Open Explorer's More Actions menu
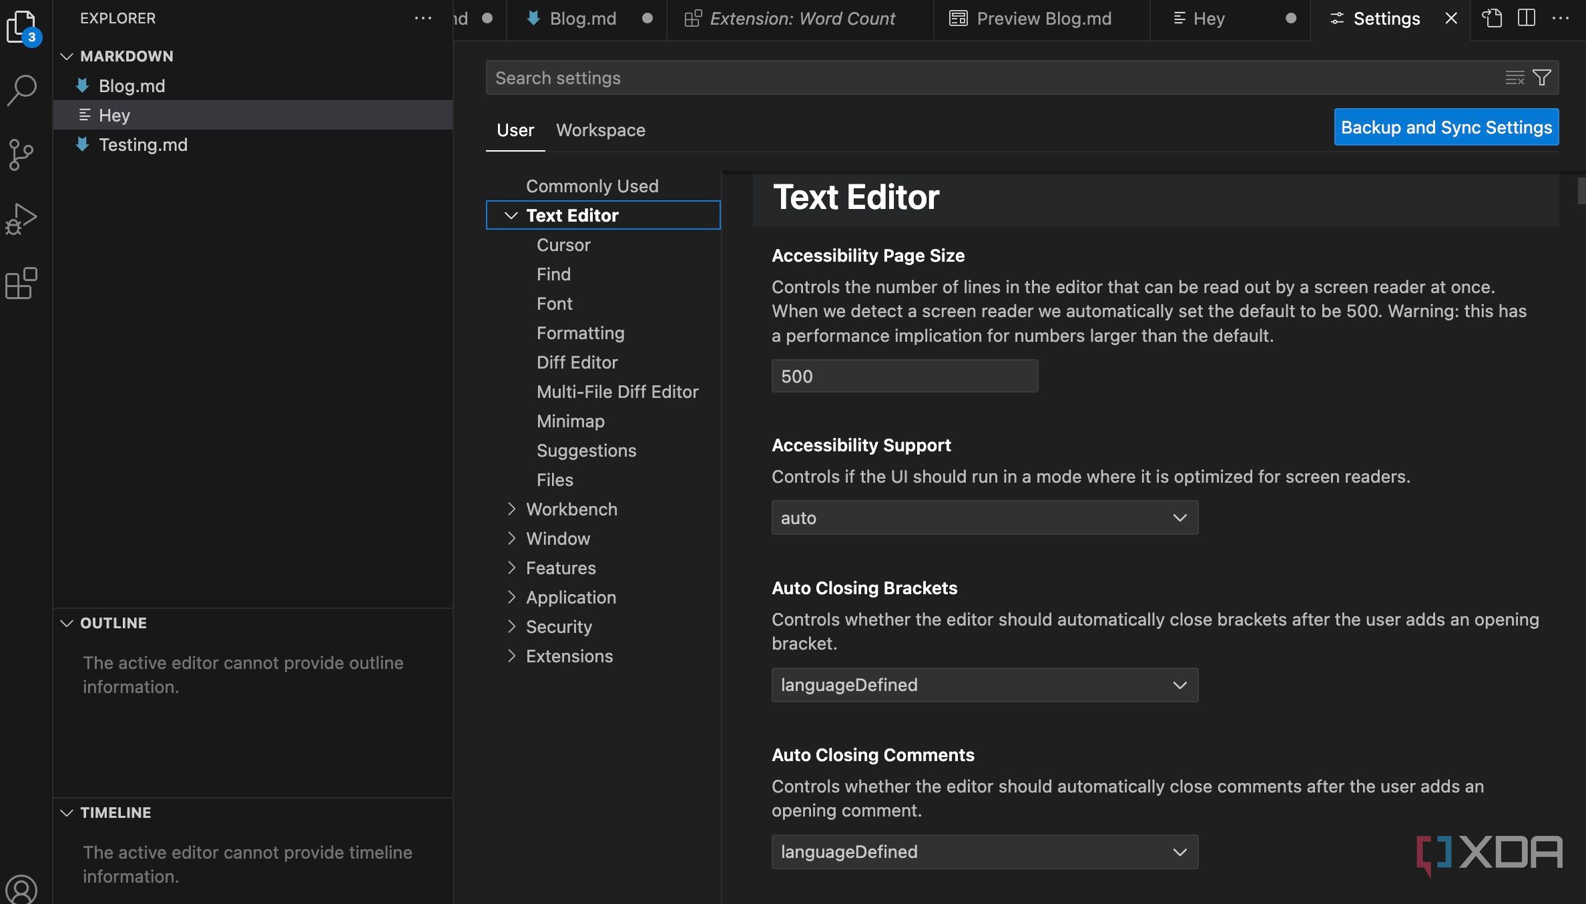This screenshot has width=1586, height=904. point(423,18)
